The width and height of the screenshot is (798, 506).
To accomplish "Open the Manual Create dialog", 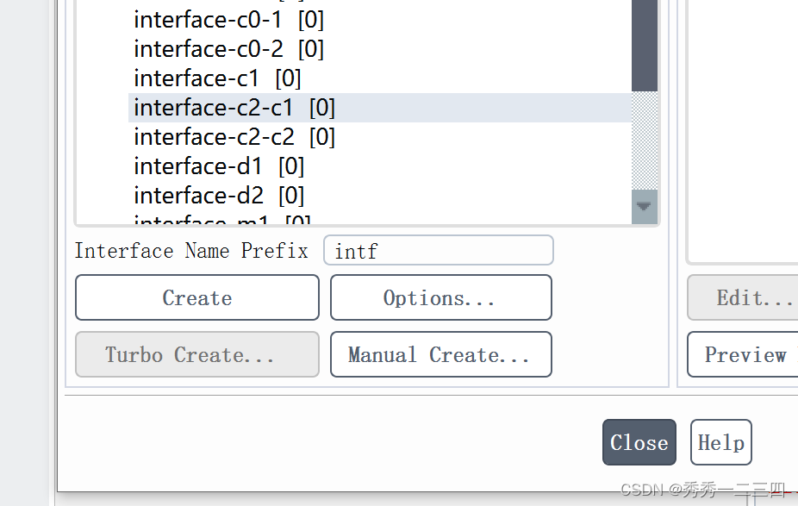I will (x=440, y=354).
